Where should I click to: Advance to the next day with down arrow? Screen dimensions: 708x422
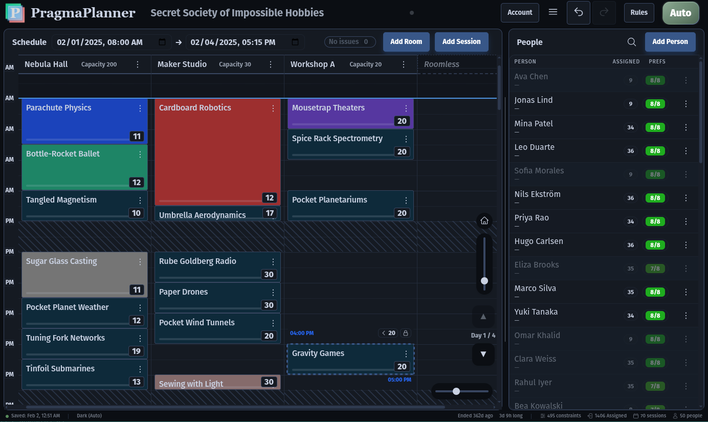(483, 354)
